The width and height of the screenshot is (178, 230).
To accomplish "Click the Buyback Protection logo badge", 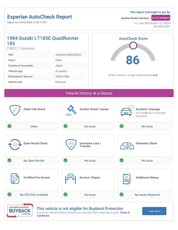I will tap(20, 211).
